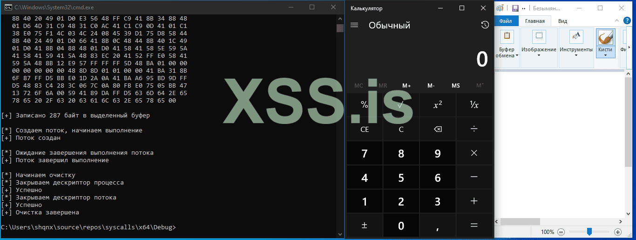The width and height of the screenshot is (636, 240).
Task: Click digit 2 in Calculator
Action: tap(401, 201)
